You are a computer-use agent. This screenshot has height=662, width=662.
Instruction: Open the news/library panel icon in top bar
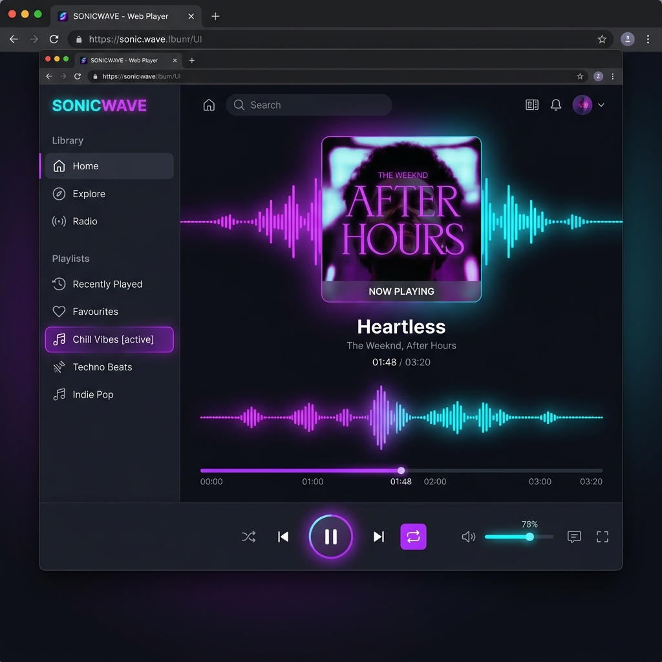[531, 105]
